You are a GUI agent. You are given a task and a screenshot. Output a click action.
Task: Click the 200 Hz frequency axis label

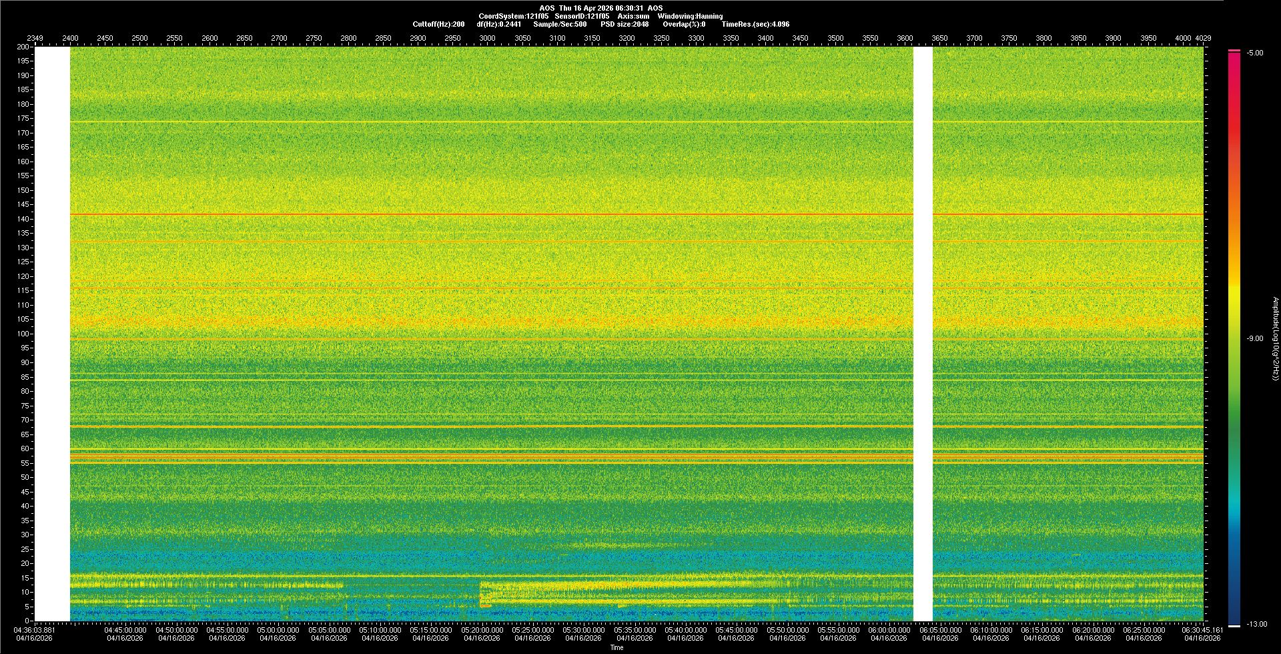[x=23, y=47]
